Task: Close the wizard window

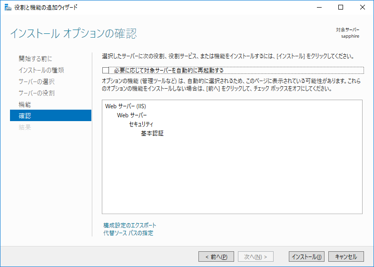Action: coord(362,7)
